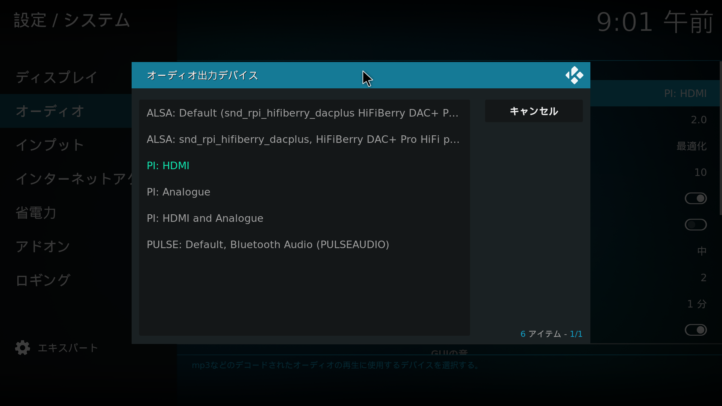Screen dimensions: 722x406
Task: Click the gear icon next to エキスパート
Action: click(22, 348)
